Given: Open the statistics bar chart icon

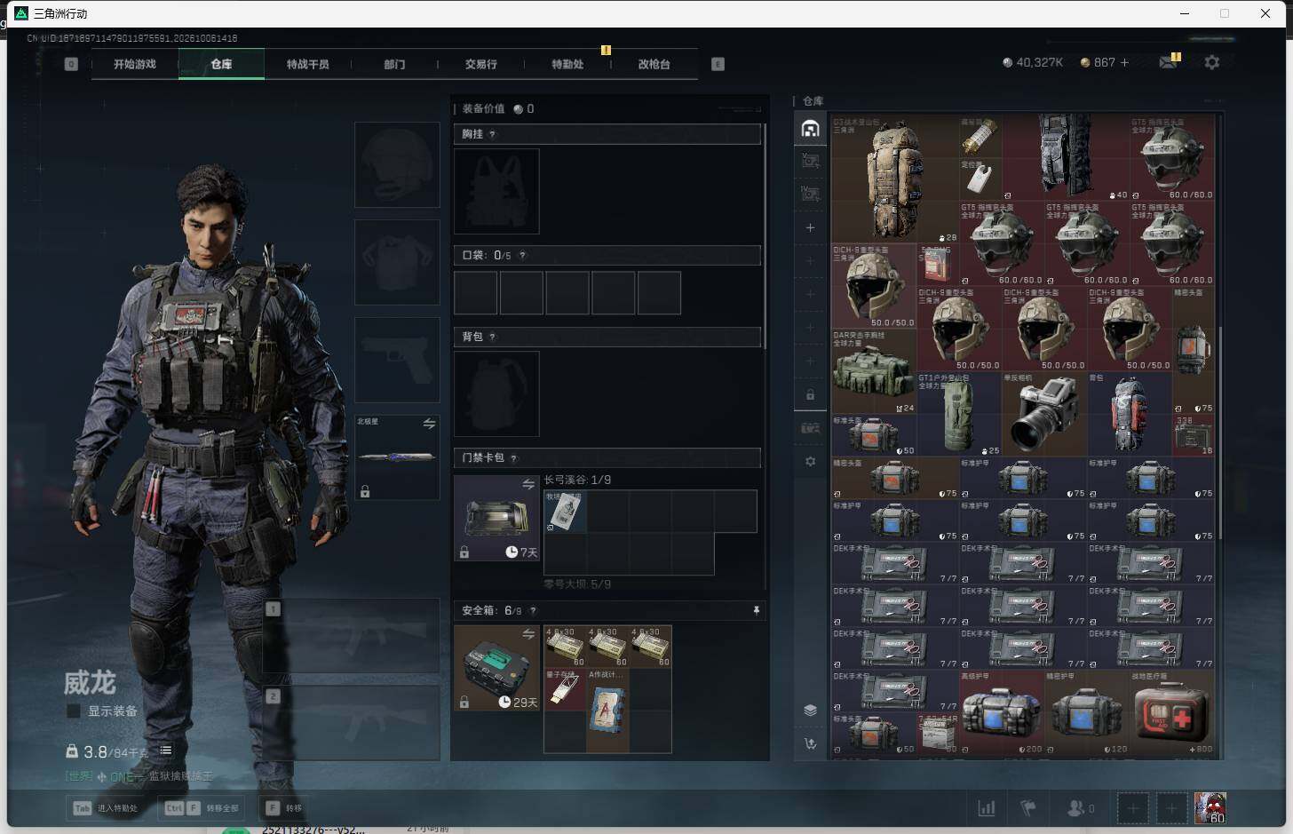Looking at the screenshot, I should click(986, 807).
